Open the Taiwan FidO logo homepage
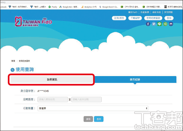The image size is (183, 131). click(x=33, y=21)
